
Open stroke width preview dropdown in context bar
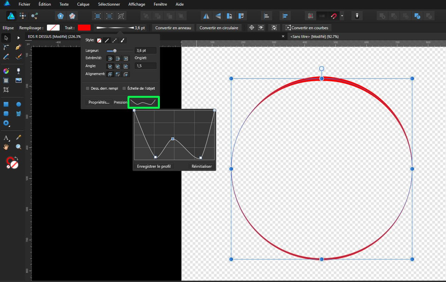tap(121, 28)
